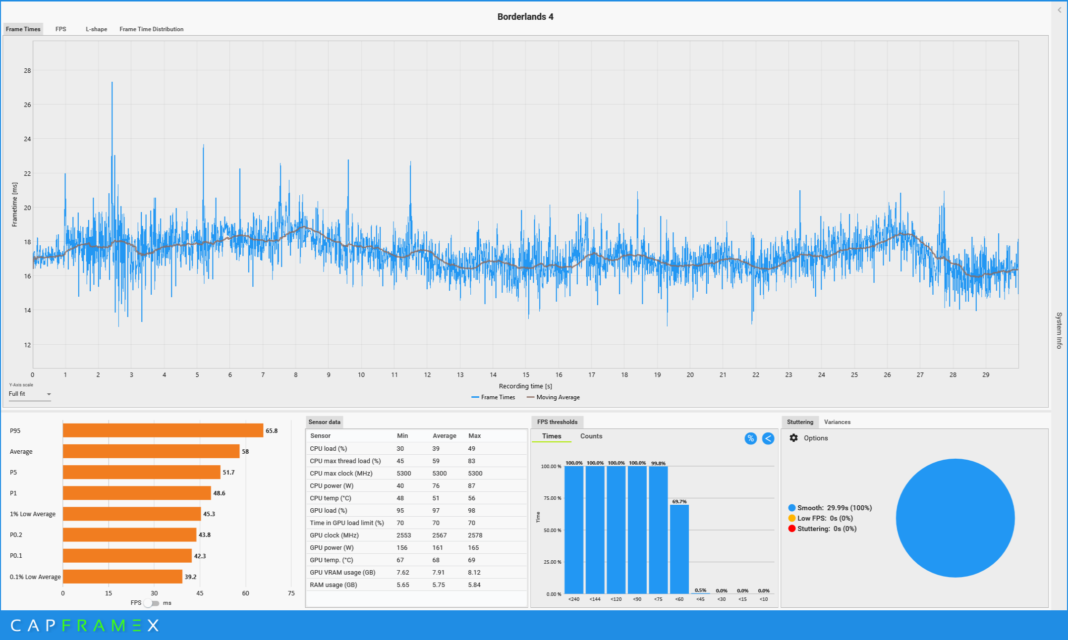Click the less-than direction icon in FPS thresholds

(768, 438)
